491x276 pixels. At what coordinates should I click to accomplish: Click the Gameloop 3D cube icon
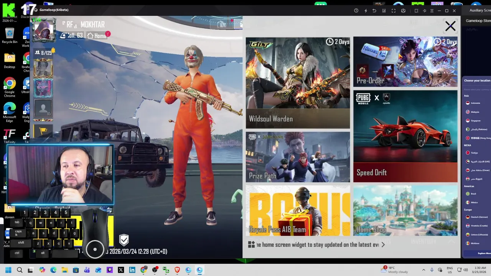[x=403, y=11]
